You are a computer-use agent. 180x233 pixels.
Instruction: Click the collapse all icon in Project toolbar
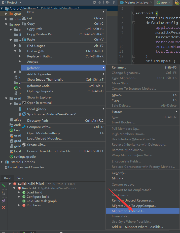point(100,2)
